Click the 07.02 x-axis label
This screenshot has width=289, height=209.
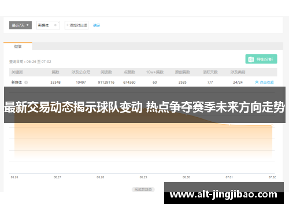[272, 177]
